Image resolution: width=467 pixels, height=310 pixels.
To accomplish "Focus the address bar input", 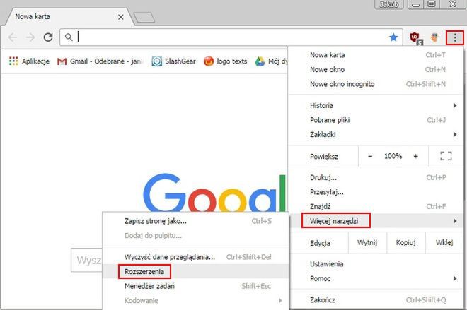I will 231,37.
